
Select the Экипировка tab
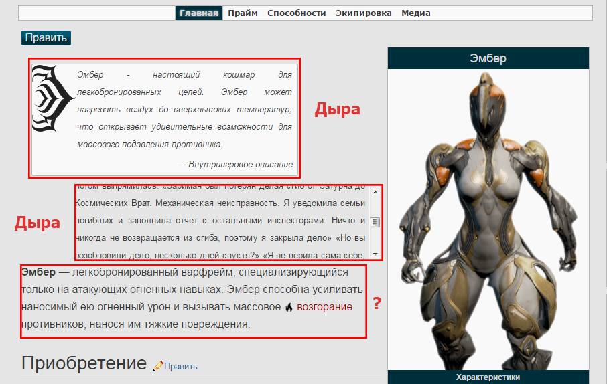tap(363, 13)
